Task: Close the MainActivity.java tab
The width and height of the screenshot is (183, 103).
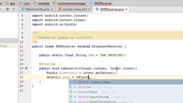Action: tap(52, 9)
